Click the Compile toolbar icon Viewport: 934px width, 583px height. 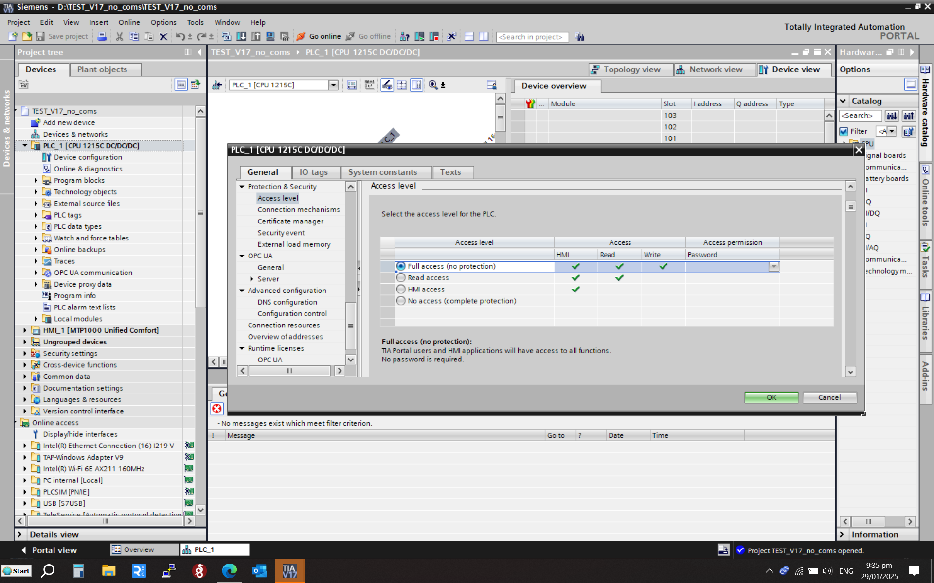[226, 36]
